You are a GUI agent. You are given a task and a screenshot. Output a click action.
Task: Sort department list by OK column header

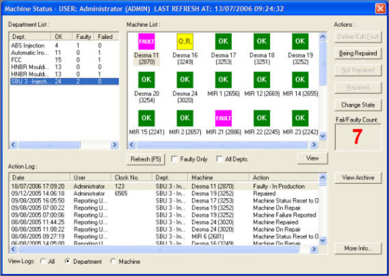tap(62, 37)
